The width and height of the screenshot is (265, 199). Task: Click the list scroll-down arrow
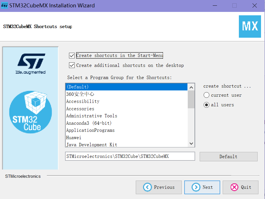191,143
